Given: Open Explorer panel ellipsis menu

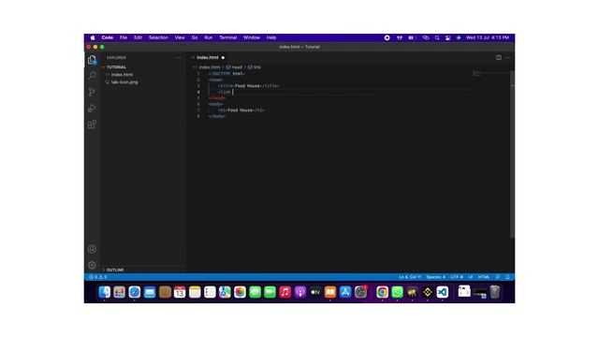Looking at the screenshot, I should [179, 58].
